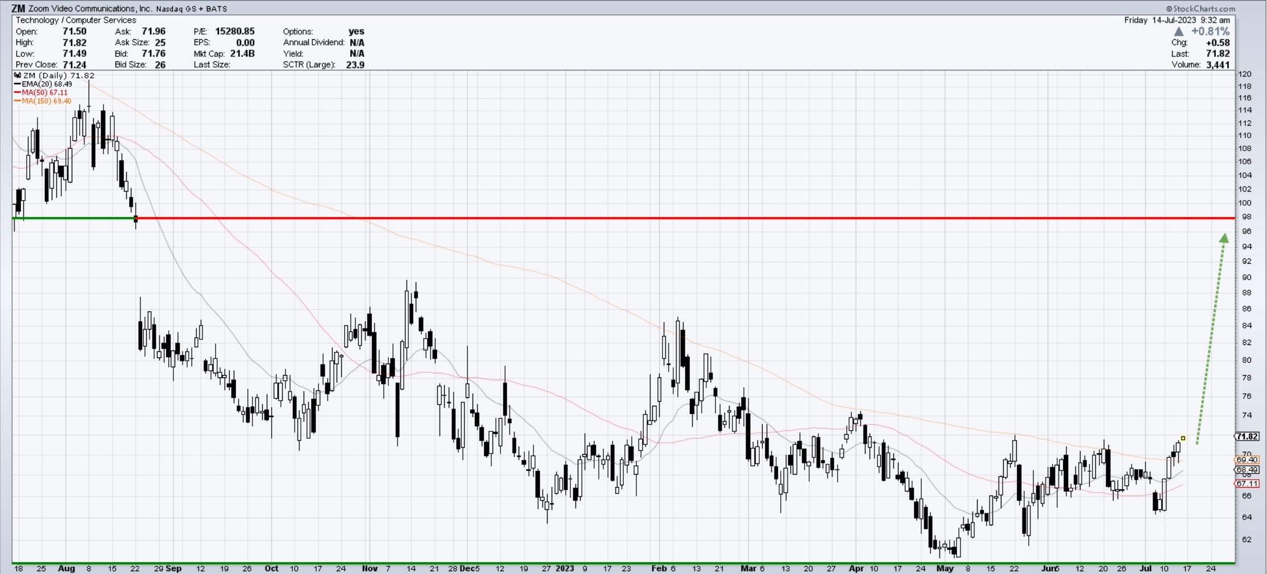Click the Oct label on the date axis
Image resolution: width=1267 pixels, height=574 pixels.
tap(272, 568)
